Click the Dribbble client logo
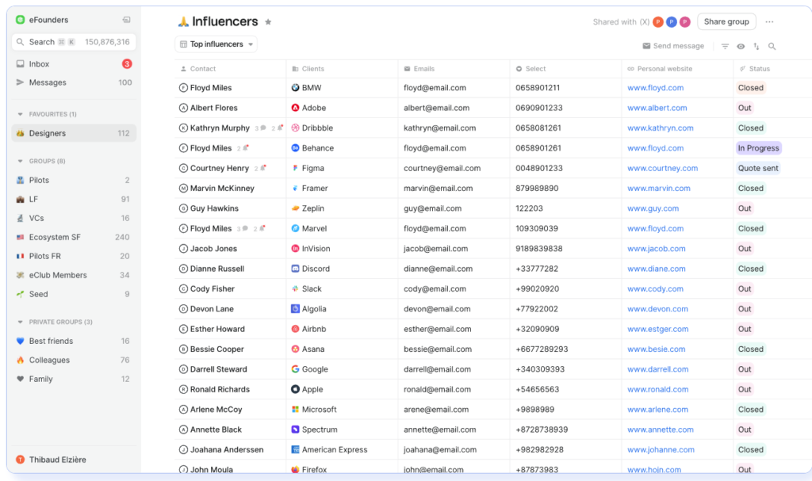 [x=295, y=128]
